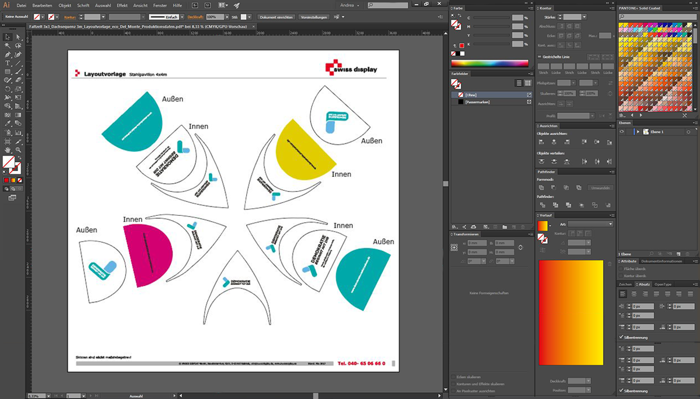700x399 pixels.
Task: Select the Type tool
Action: click(x=8, y=62)
